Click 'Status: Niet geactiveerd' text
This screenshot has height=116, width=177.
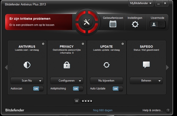(x=146, y=50)
